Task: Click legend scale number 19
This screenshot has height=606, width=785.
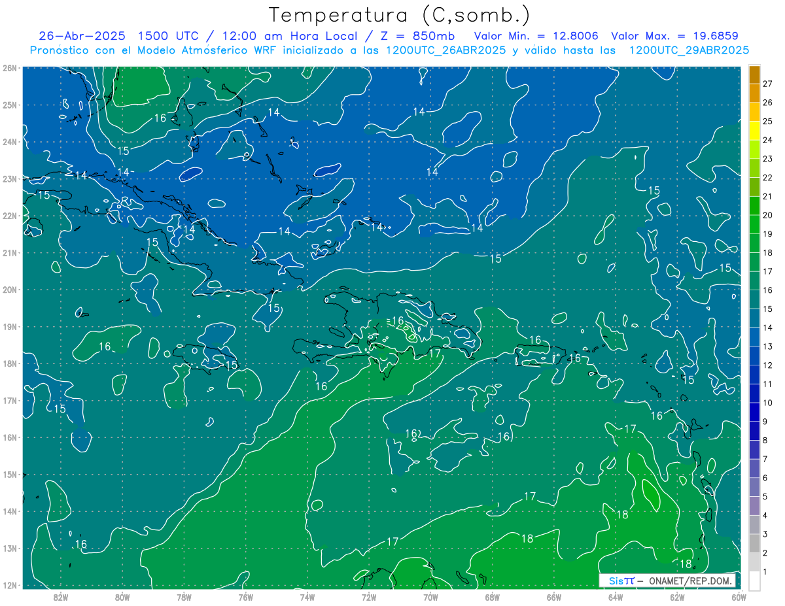Action: [x=767, y=233]
